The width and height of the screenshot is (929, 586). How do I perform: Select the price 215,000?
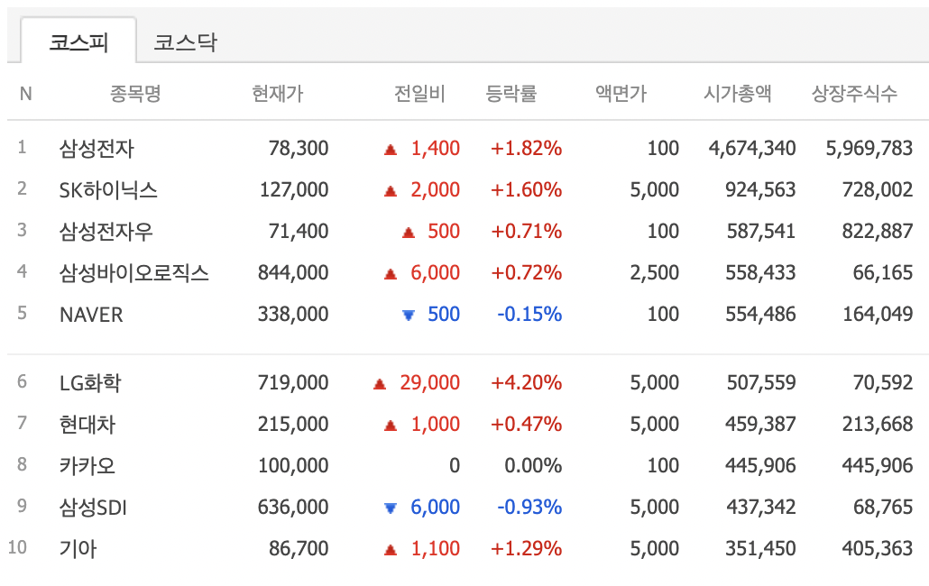(293, 424)
